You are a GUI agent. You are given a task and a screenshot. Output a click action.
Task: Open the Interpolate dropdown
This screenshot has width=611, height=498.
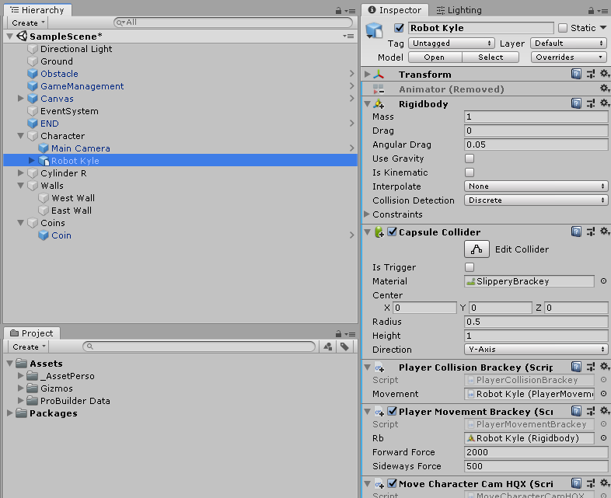(x=536, y=186)
